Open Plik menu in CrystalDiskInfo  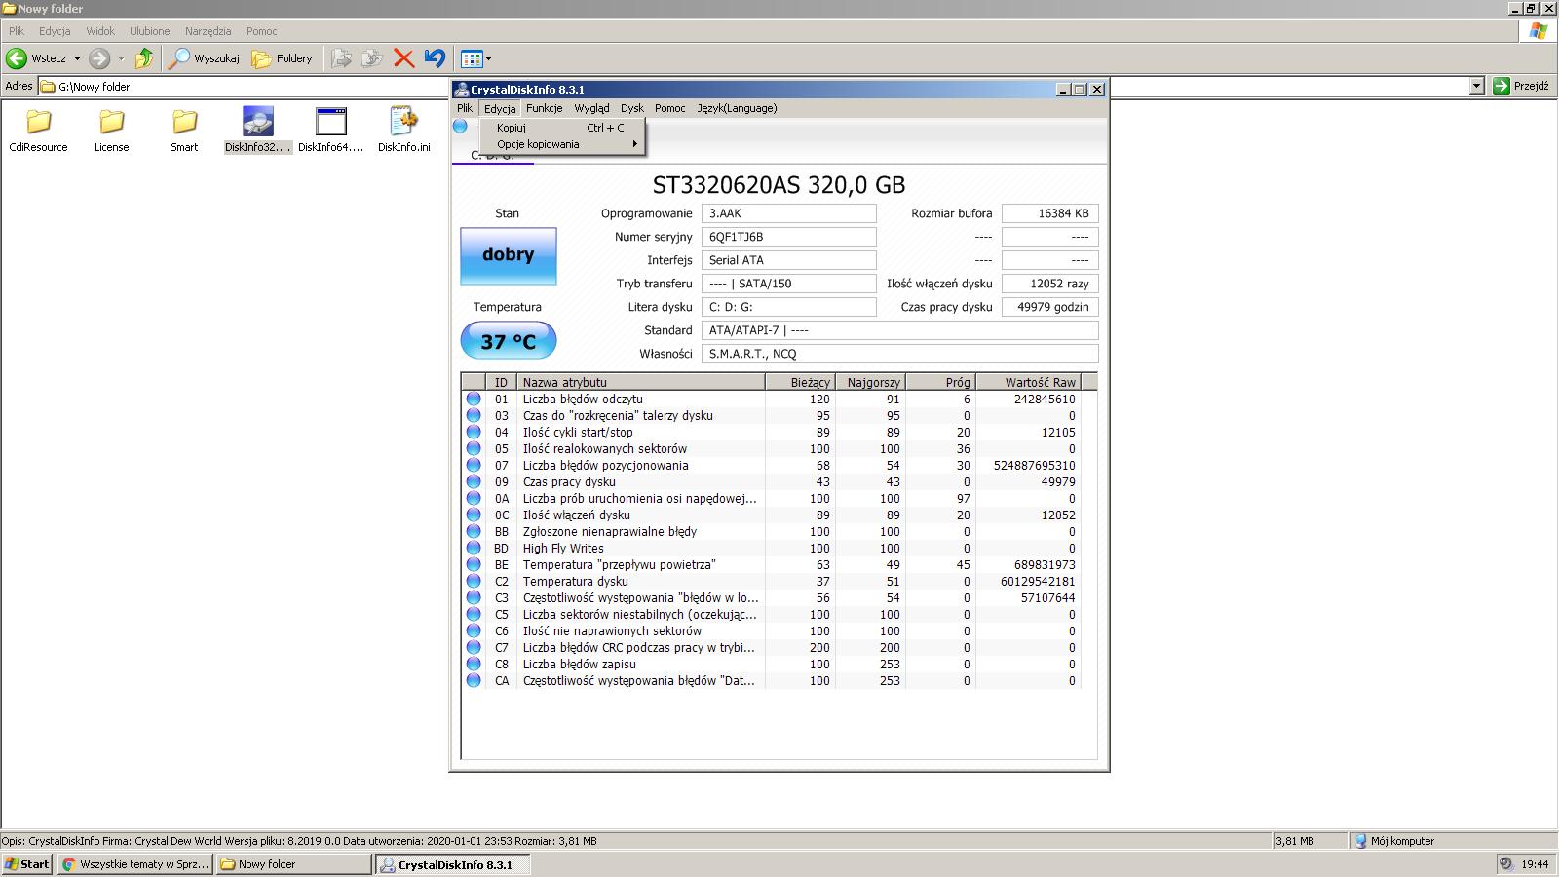465,108
